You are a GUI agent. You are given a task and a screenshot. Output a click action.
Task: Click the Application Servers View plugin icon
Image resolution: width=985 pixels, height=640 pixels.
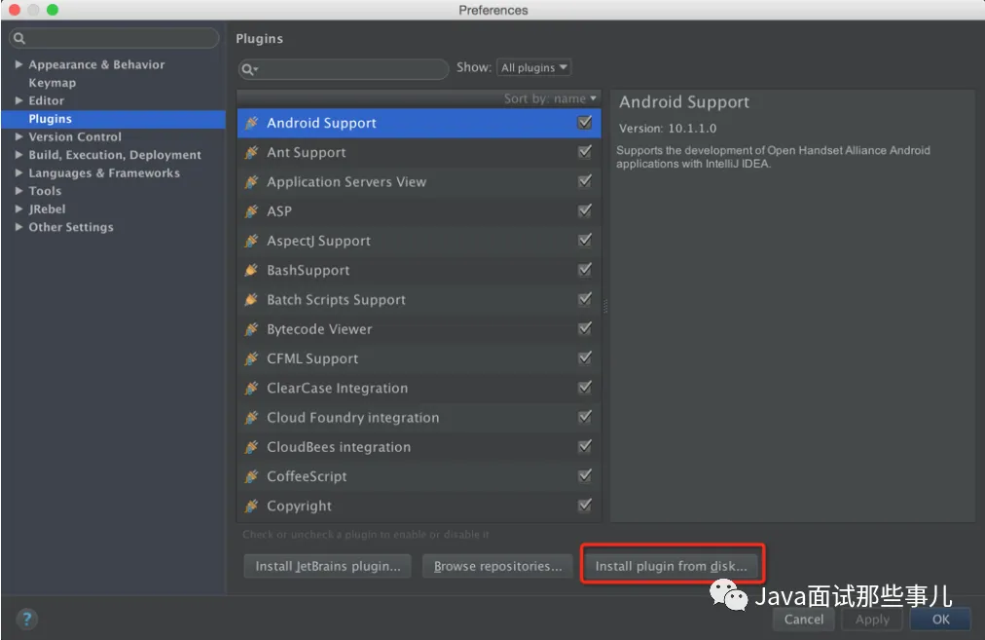[x=251, y=182]
